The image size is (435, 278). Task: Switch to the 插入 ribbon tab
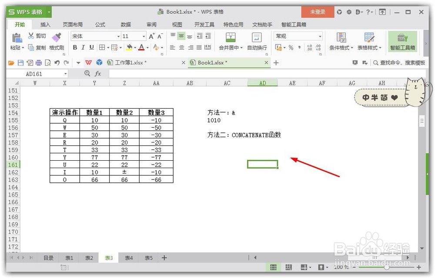point(45,25)
